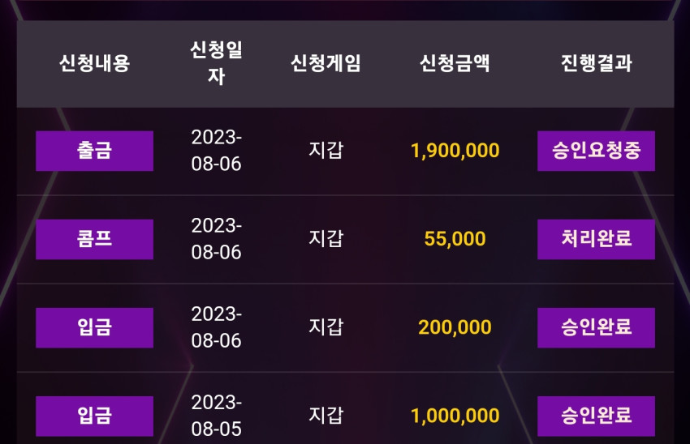
Task: Select the 신청내용 column header
Action: point(95,63)
